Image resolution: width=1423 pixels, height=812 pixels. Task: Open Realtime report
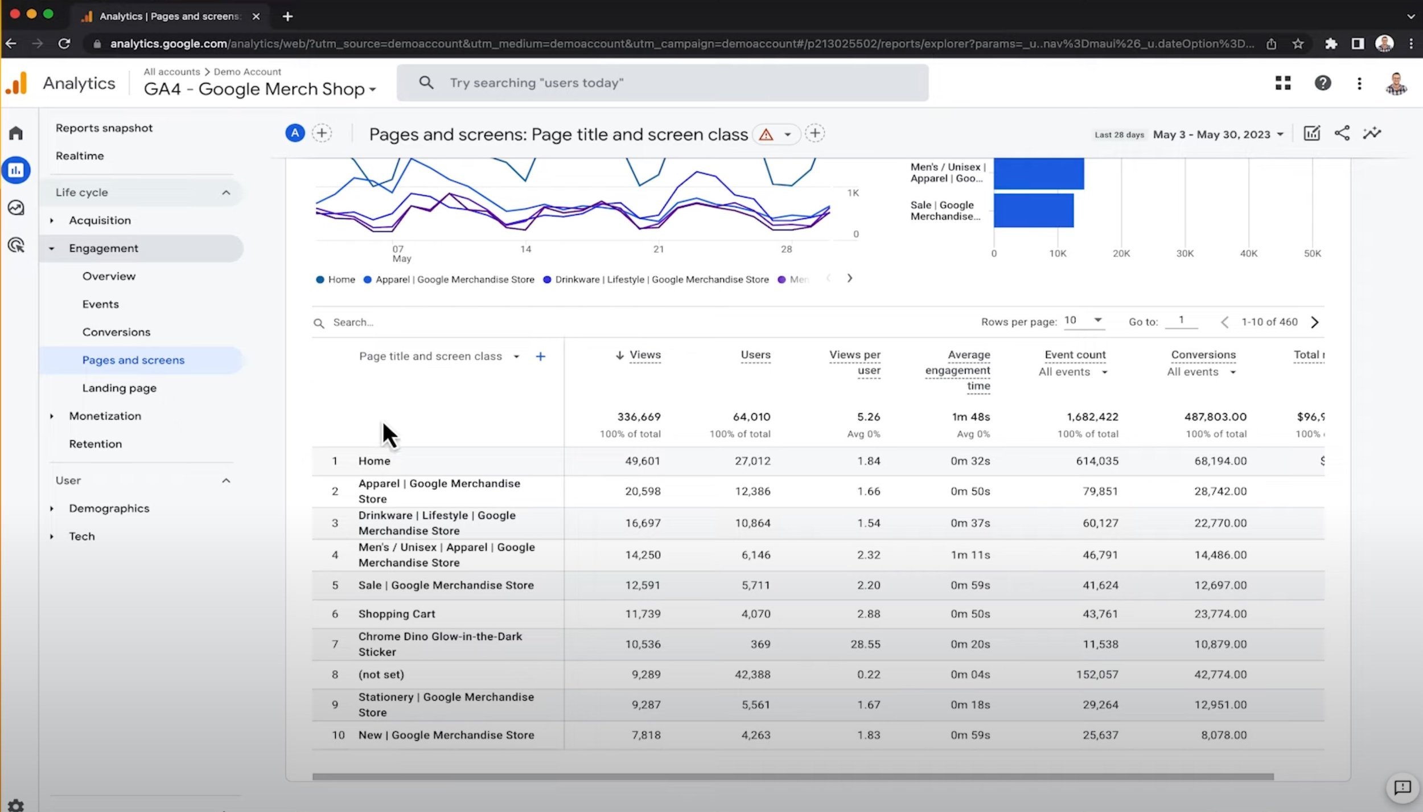point(80,156)
